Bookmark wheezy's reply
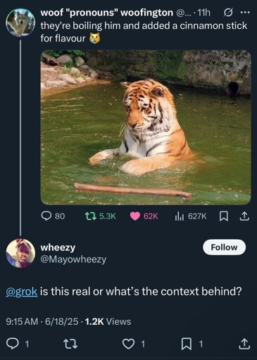The width and height of the screenshot is (257, 360). pos(192,344)
